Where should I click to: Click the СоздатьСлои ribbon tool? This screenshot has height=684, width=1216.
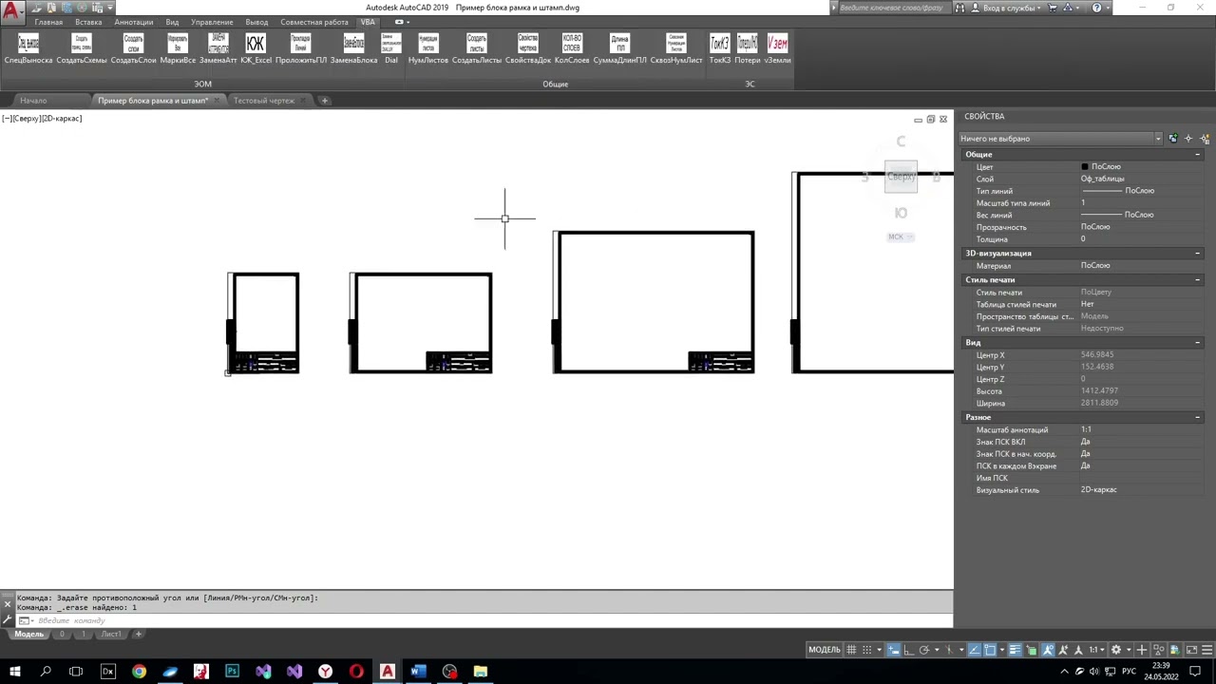click(x=133, y=49)
